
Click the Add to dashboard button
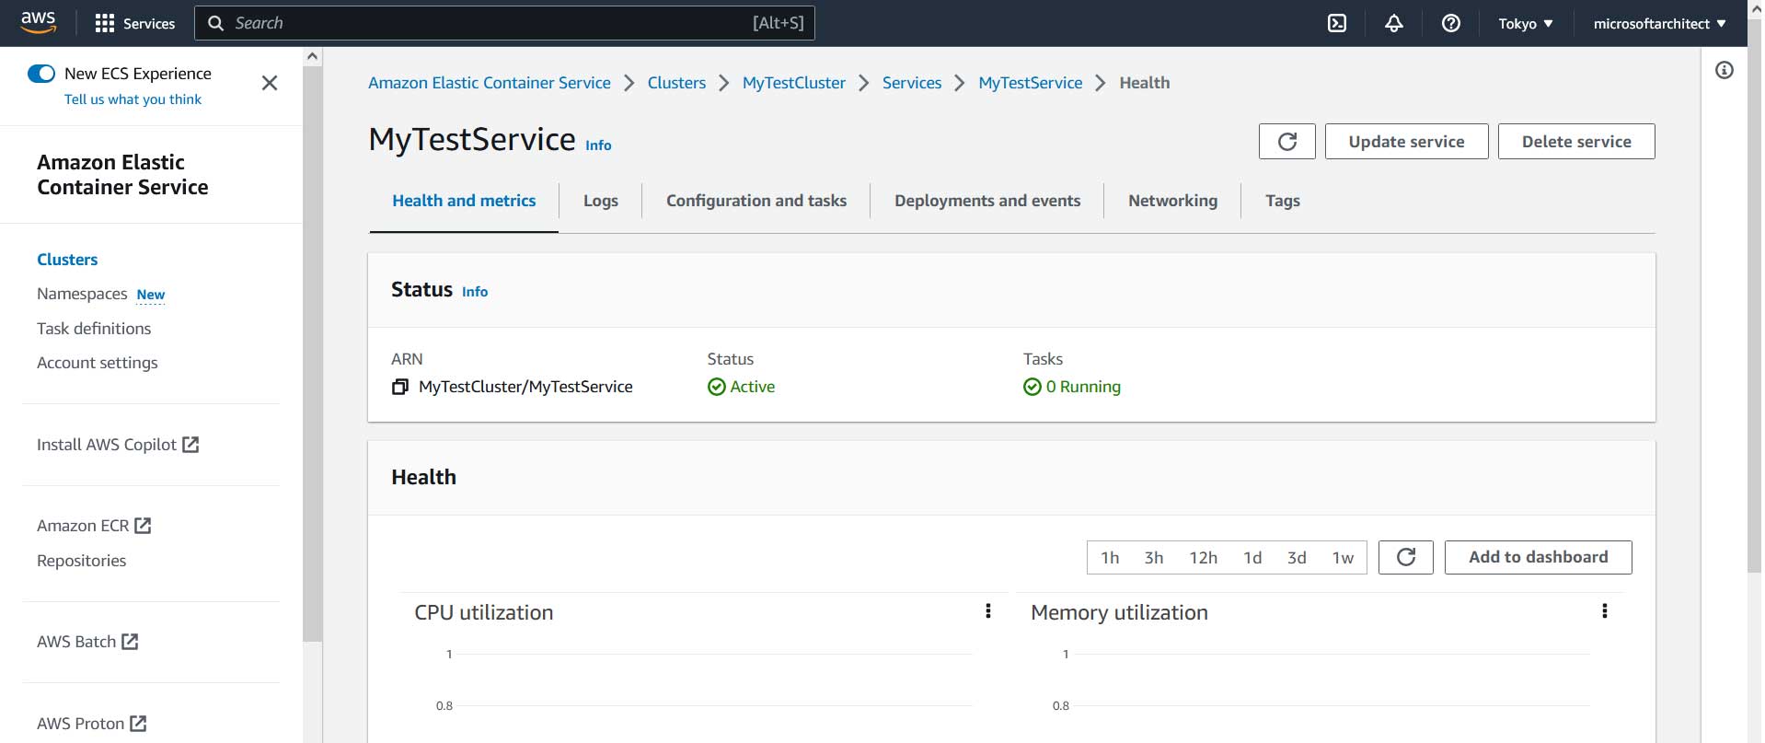[1539, 557]
